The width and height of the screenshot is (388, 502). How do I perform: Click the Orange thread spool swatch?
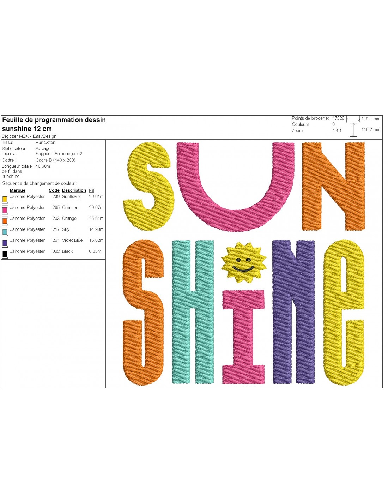point(5,221)
